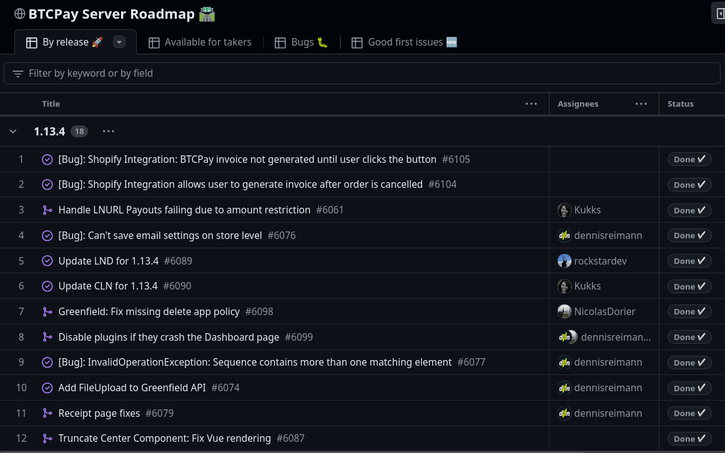
Task: Click the Done status for #6077 row
Action: pos(689,363)
